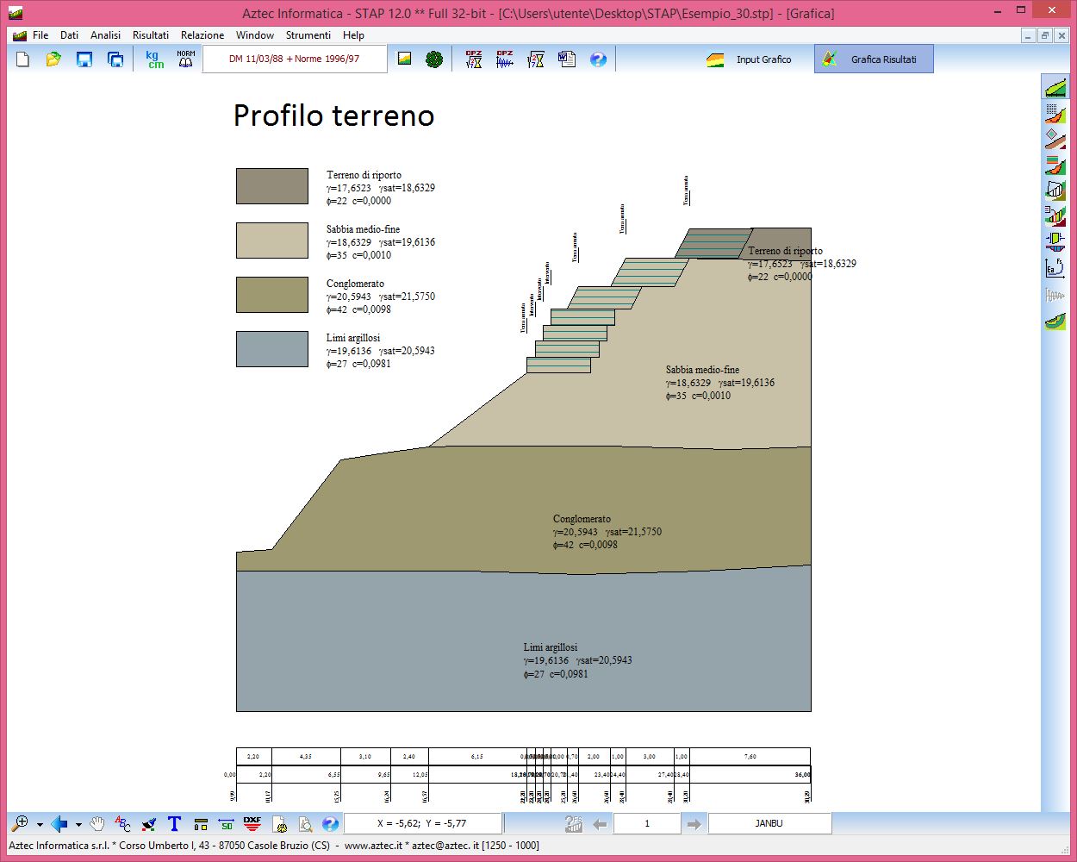This screenshot has width=1077, height=862.
Task: Click the NORM regulations book icon
Action: [185, 59]
